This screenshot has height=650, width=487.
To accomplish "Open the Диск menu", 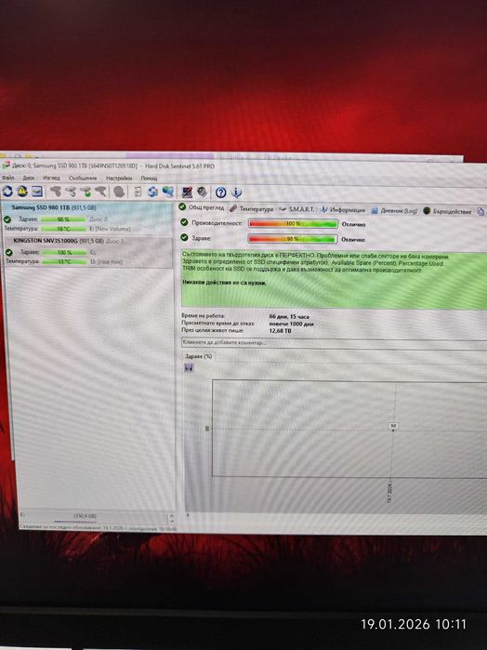I will (29, 178).
